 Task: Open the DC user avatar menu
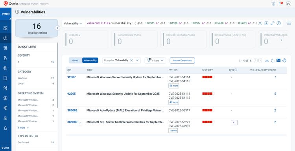point(288,4)
